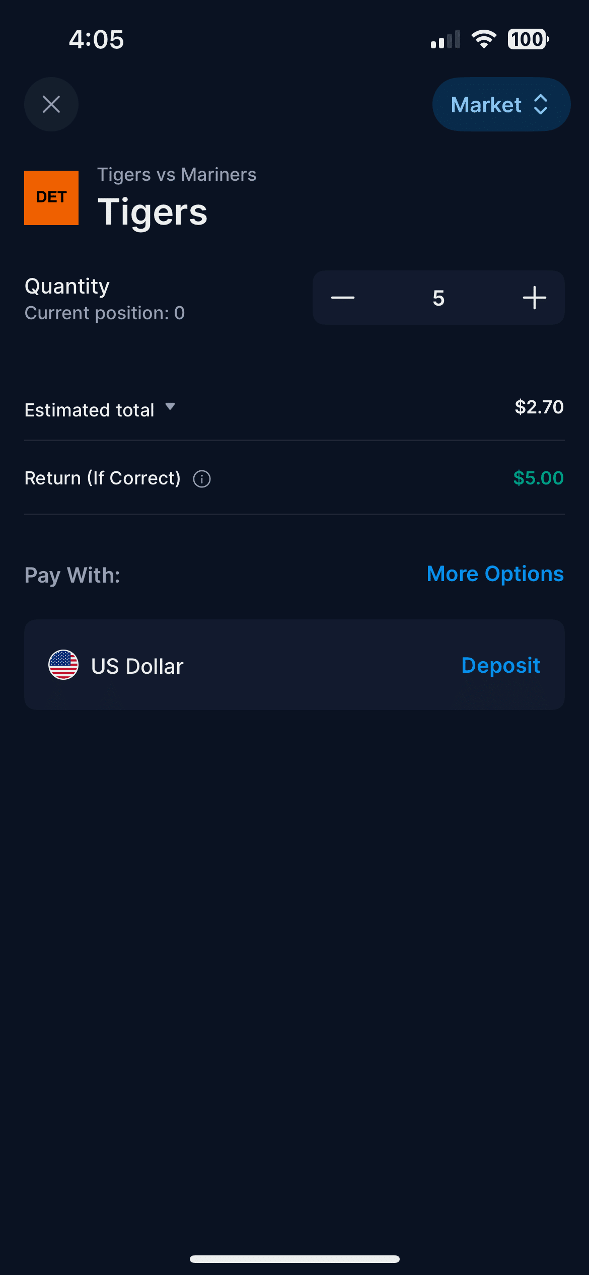Decrease quantity with the minus button
The height and width of the screenshot is (1275, 589).
(343, 298)
